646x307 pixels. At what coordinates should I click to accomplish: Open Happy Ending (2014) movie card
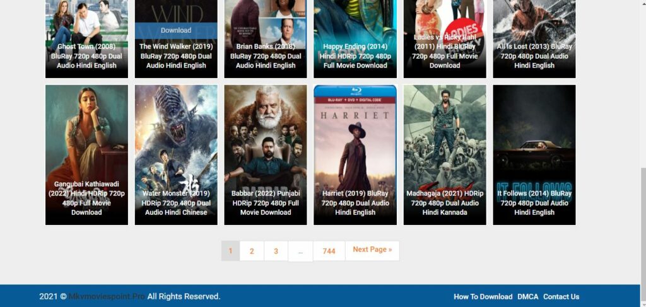click(355, 38)
